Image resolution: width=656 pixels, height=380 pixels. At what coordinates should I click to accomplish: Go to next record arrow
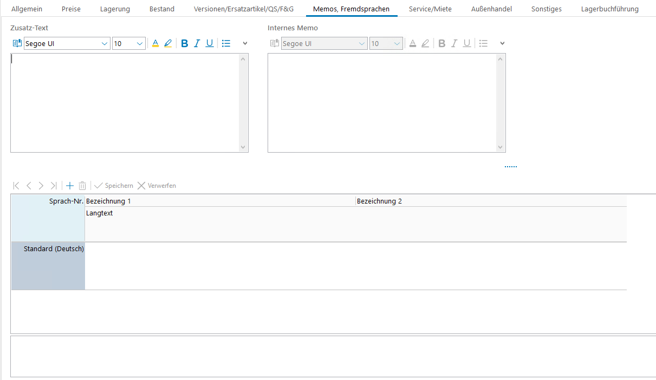pos(41,186)
